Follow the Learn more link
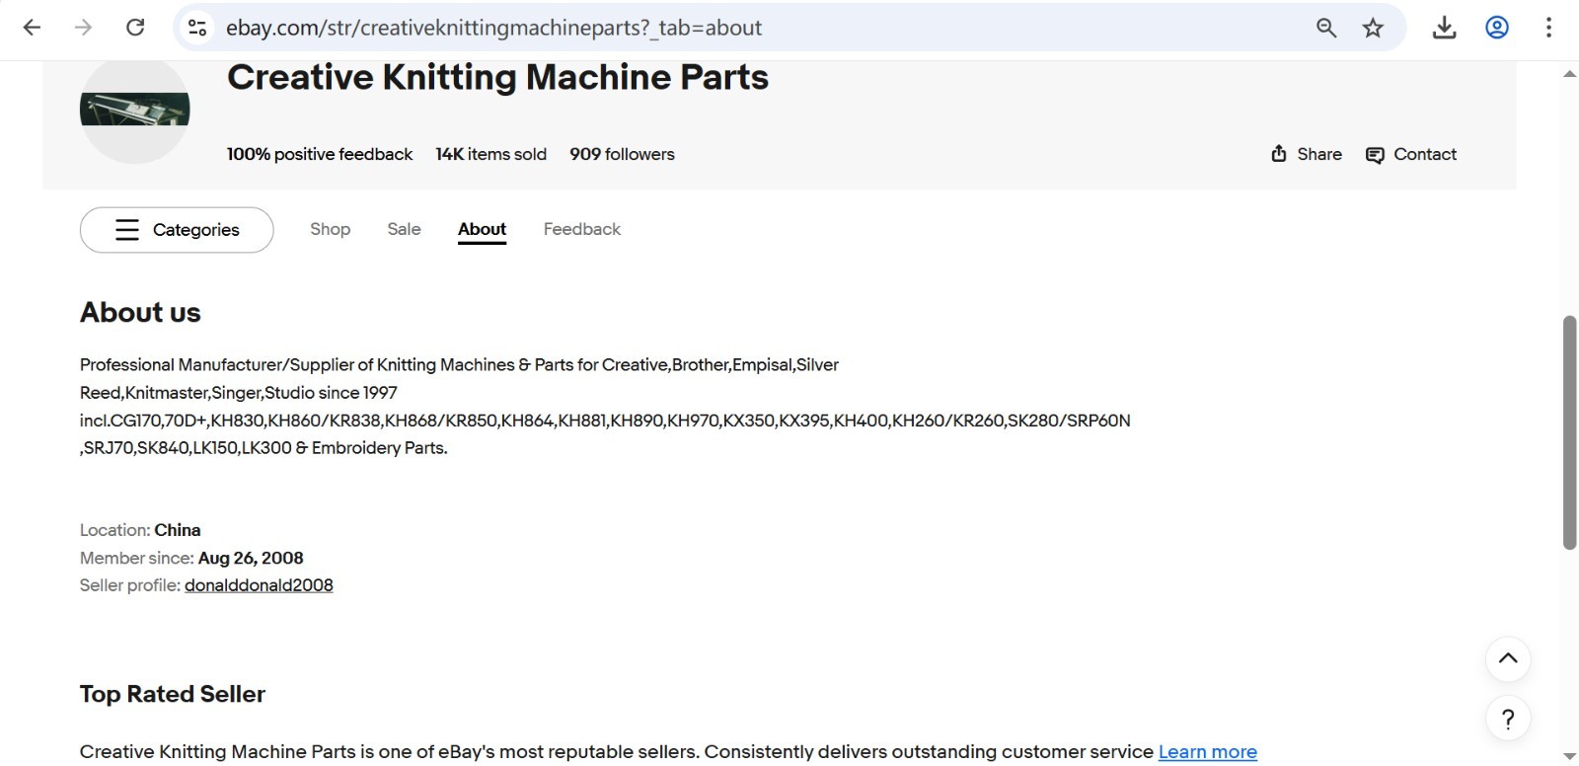The image size is (1579, 766). coord(1207,752)
